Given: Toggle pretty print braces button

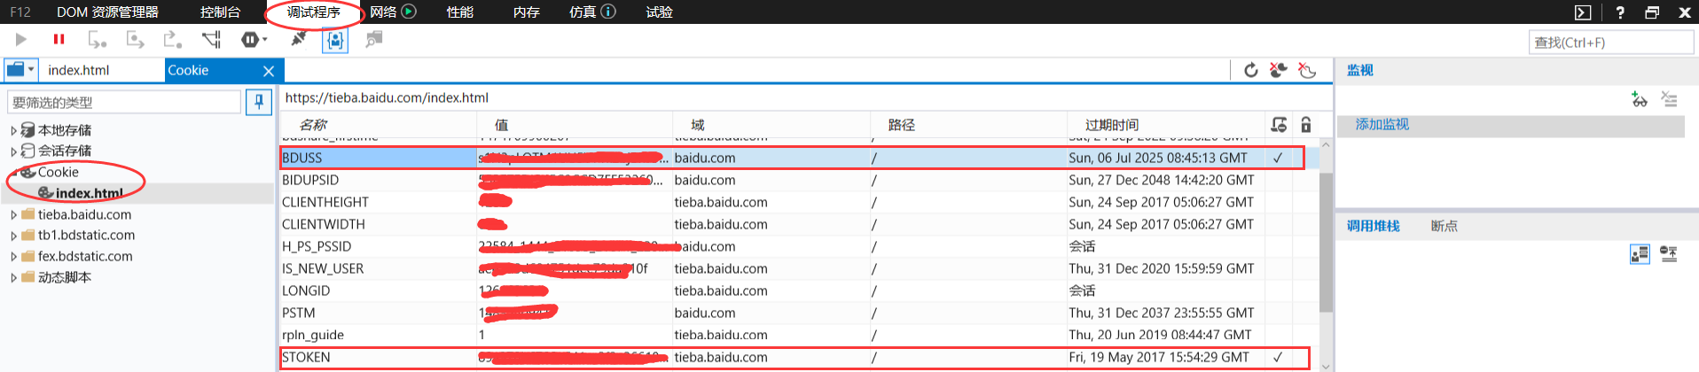Looking at the screenshot, I should pos(335,40).
